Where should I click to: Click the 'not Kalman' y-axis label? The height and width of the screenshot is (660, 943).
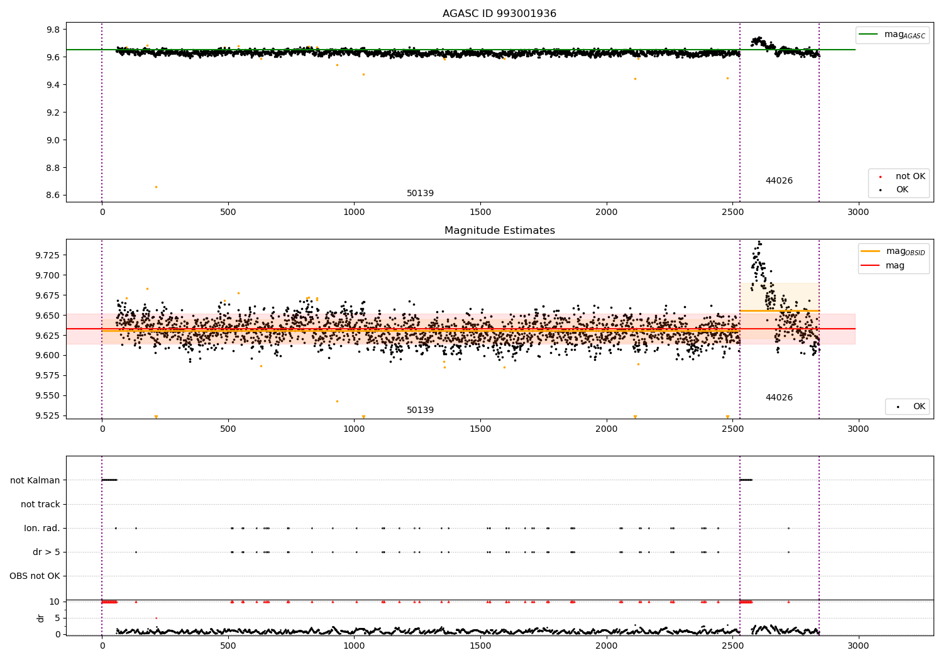35,480
